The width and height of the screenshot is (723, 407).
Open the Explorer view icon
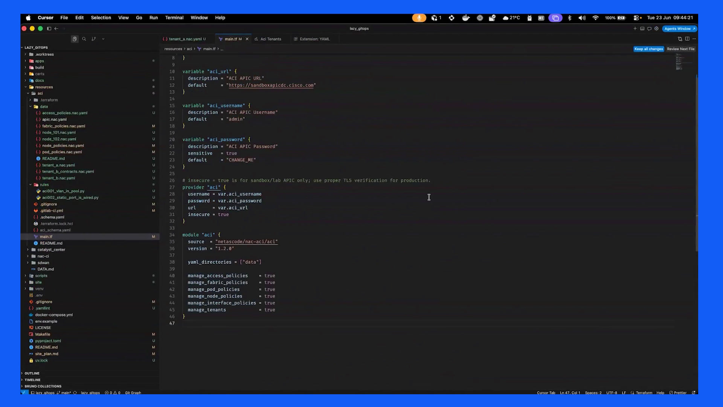pos(75,39)
